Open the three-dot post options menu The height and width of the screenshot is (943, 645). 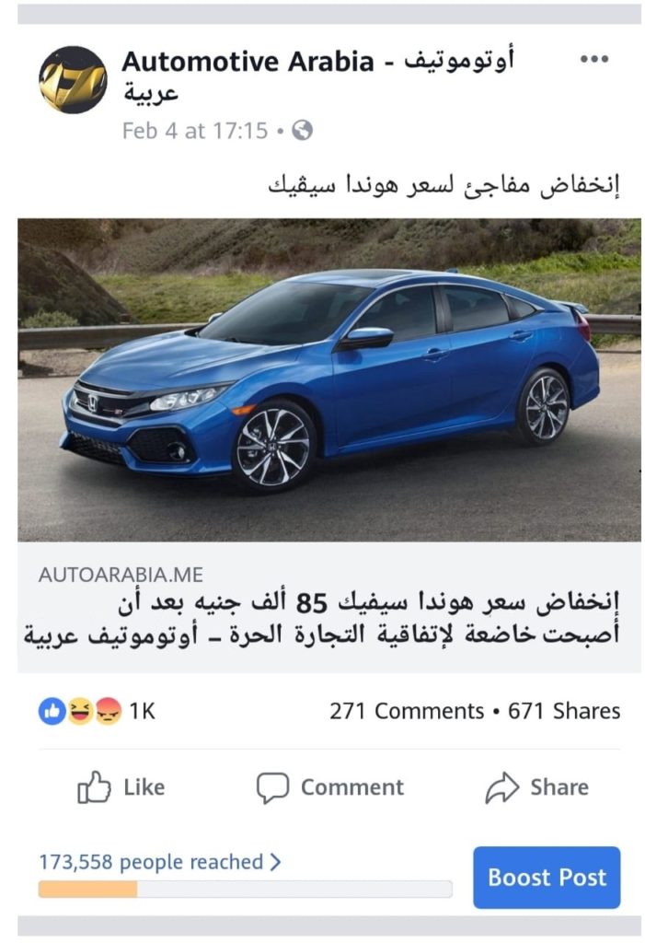593,59
